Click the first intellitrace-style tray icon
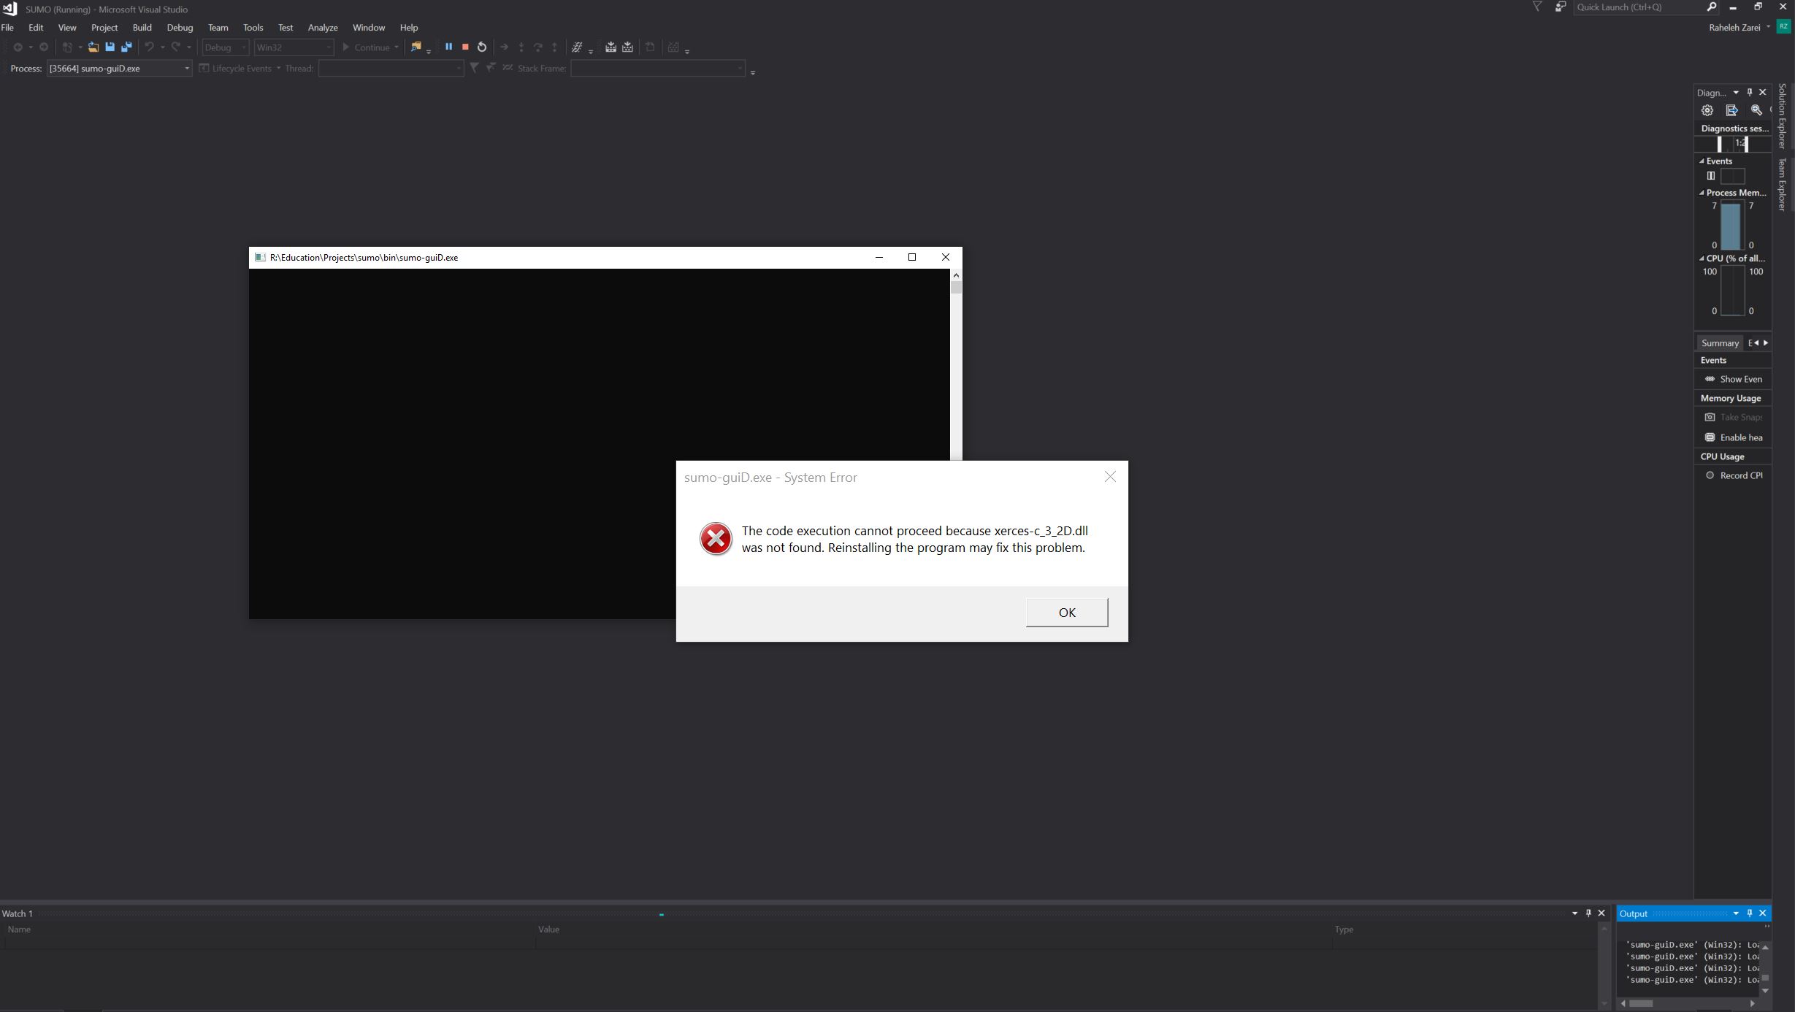 click(x=611, y=47)
